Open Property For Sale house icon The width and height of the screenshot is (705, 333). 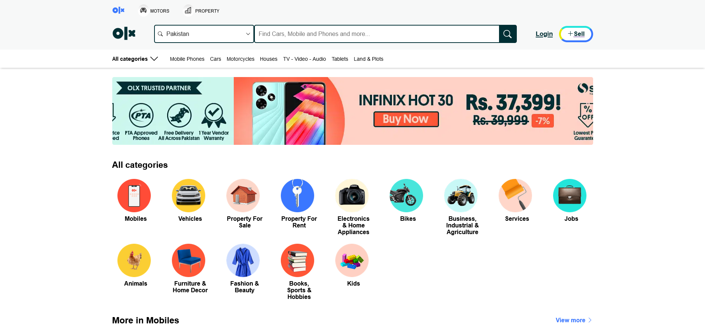[x=243, y=196]
